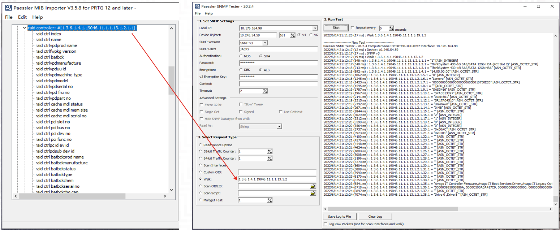Select the v6 radio button
This screenshot has width=560, height=230.
pyautogui.click(x=311, y=35)
